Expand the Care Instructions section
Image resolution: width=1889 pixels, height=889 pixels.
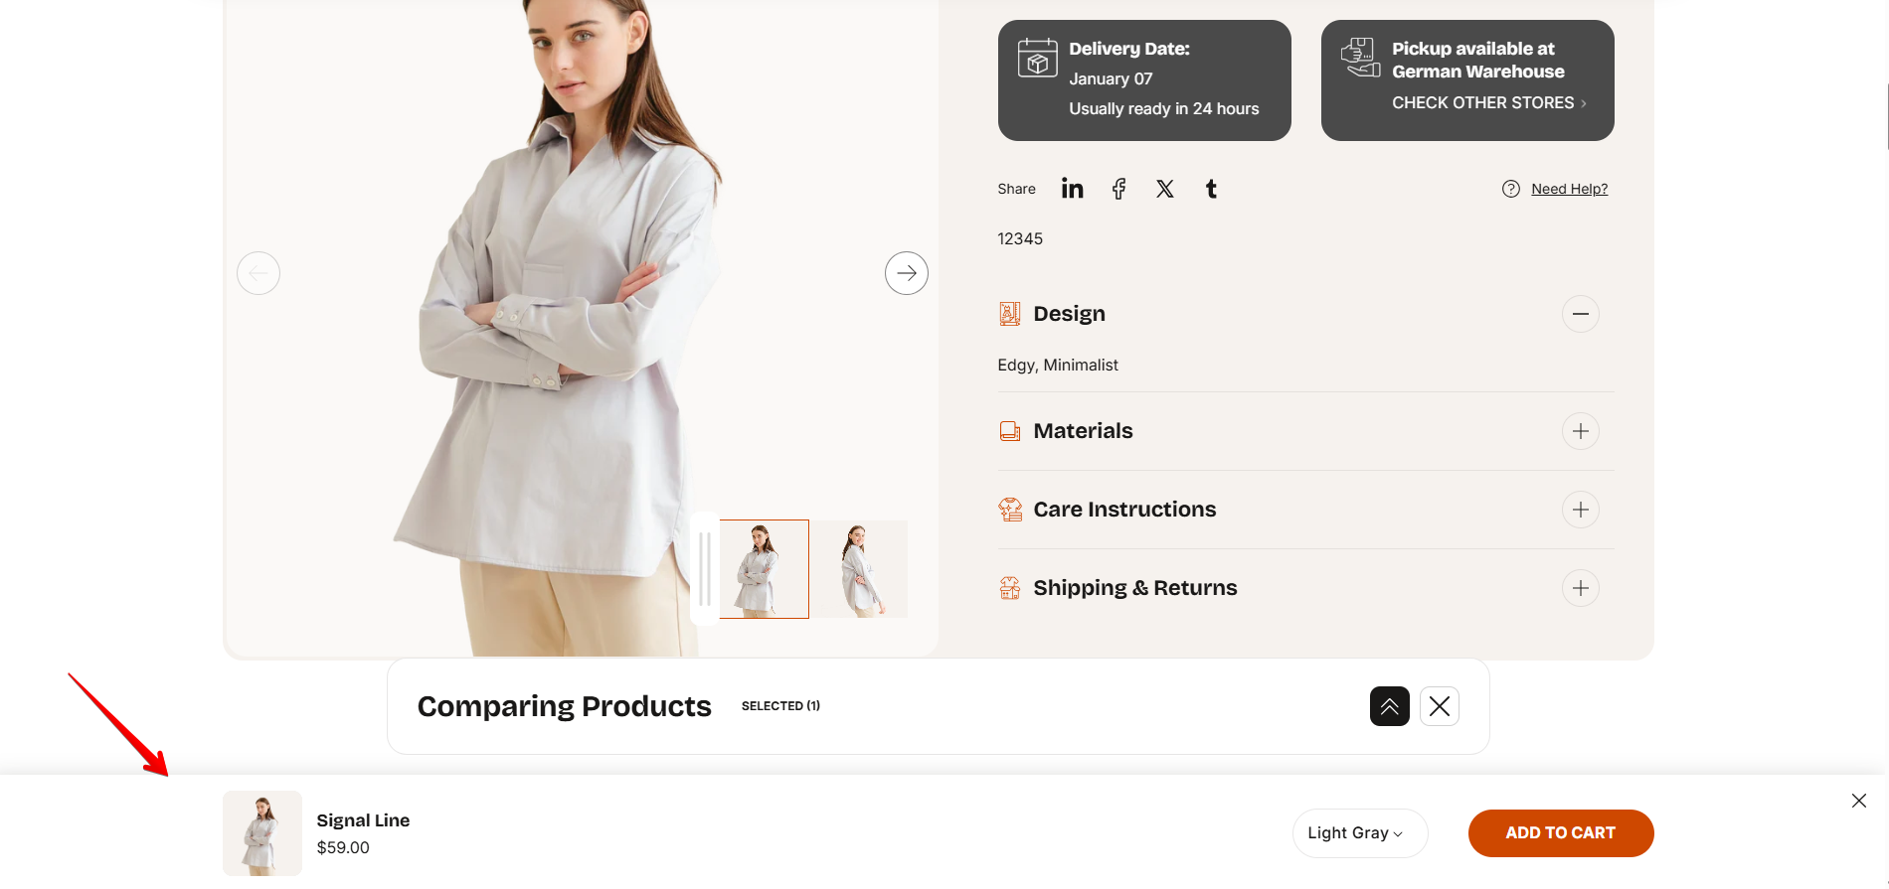pos(1581,510)
